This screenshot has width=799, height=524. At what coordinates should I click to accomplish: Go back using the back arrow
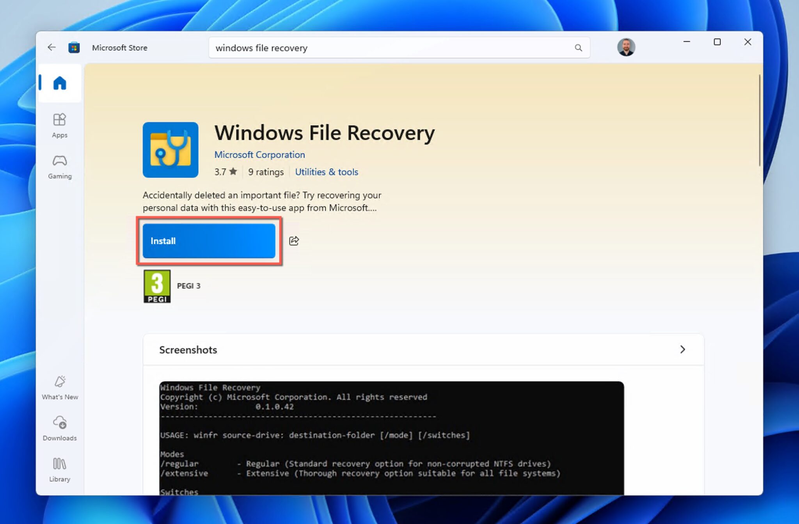pos(51,47)
